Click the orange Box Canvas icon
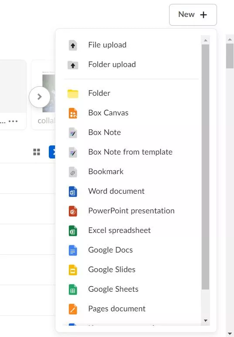This screenshot has width=234, height=337. point(73,113)
